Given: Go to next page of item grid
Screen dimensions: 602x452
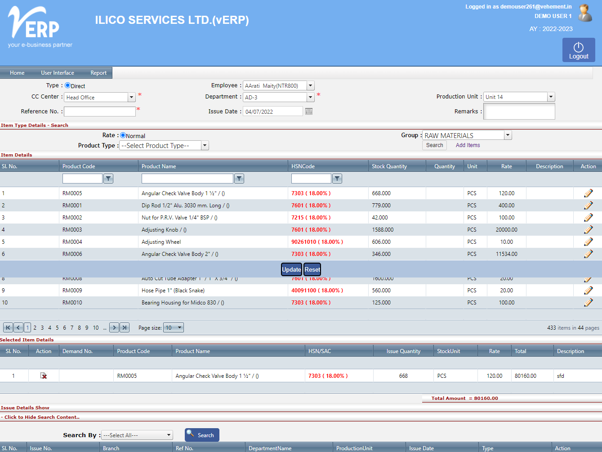Looking at the screenshot, I should [x=114, y=327].
